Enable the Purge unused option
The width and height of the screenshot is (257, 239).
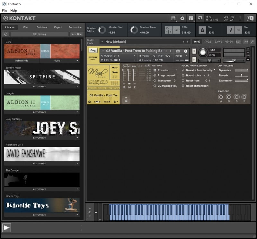155,75
